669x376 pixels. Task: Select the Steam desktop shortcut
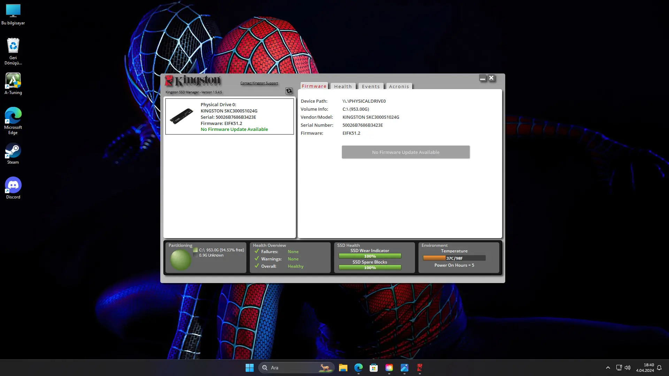coord(13,154)
